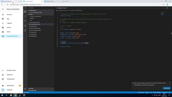Open known_devices.yaml in the file tree
The height and width of the screenshot is (97, 172).
(x=41, y=30)
